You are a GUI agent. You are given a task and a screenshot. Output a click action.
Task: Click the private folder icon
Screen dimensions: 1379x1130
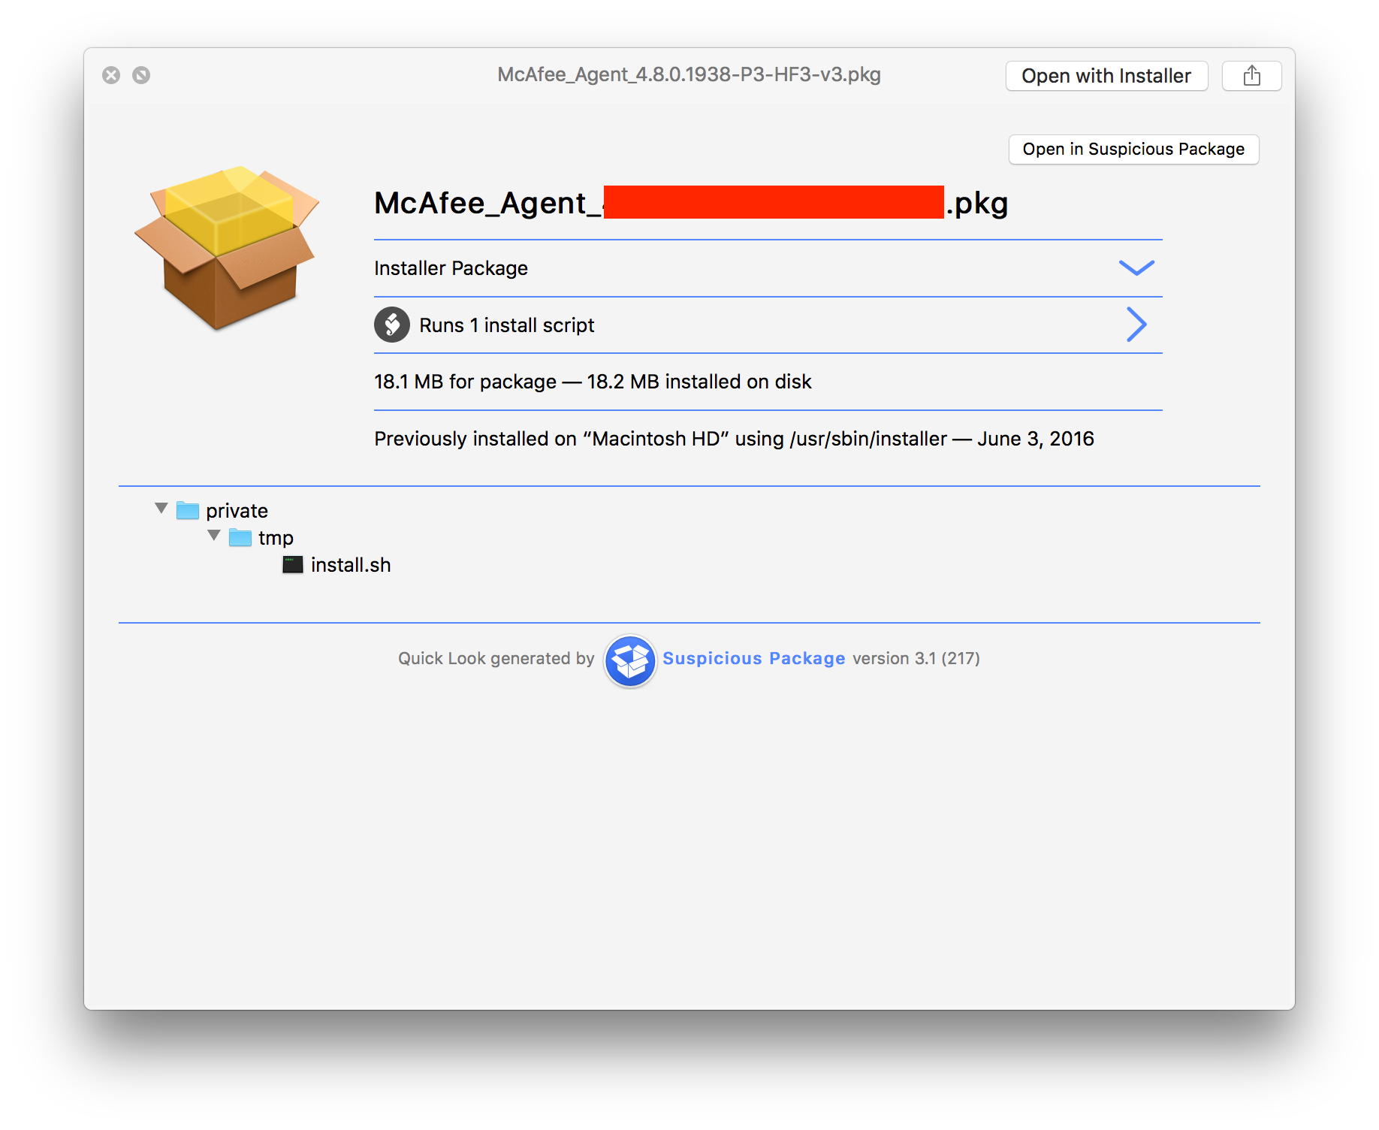(188, 511)
